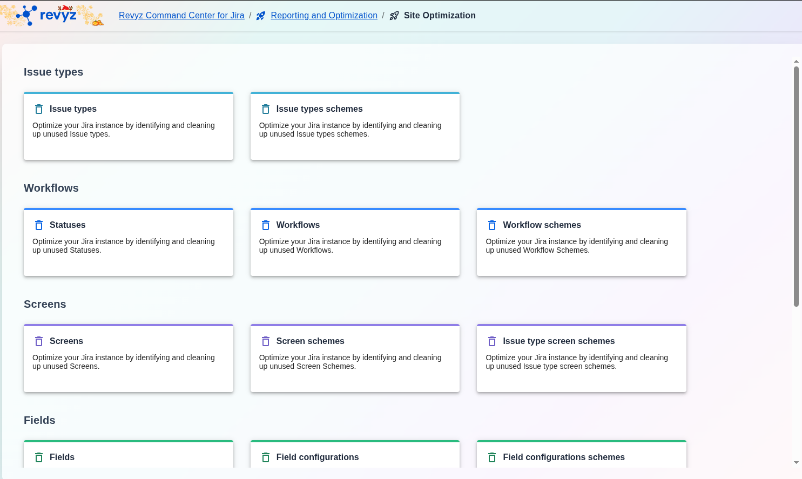Viewport: 802px width, 479px height.
Task: Open the Field configurations card title
Action: 317,457
